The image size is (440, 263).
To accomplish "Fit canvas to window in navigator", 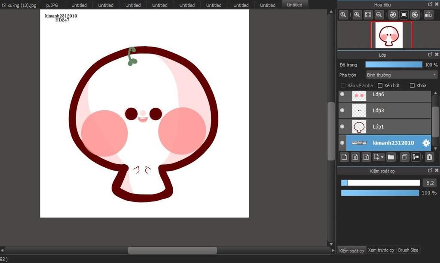I will pyautogui.click(x=368, y=15).
